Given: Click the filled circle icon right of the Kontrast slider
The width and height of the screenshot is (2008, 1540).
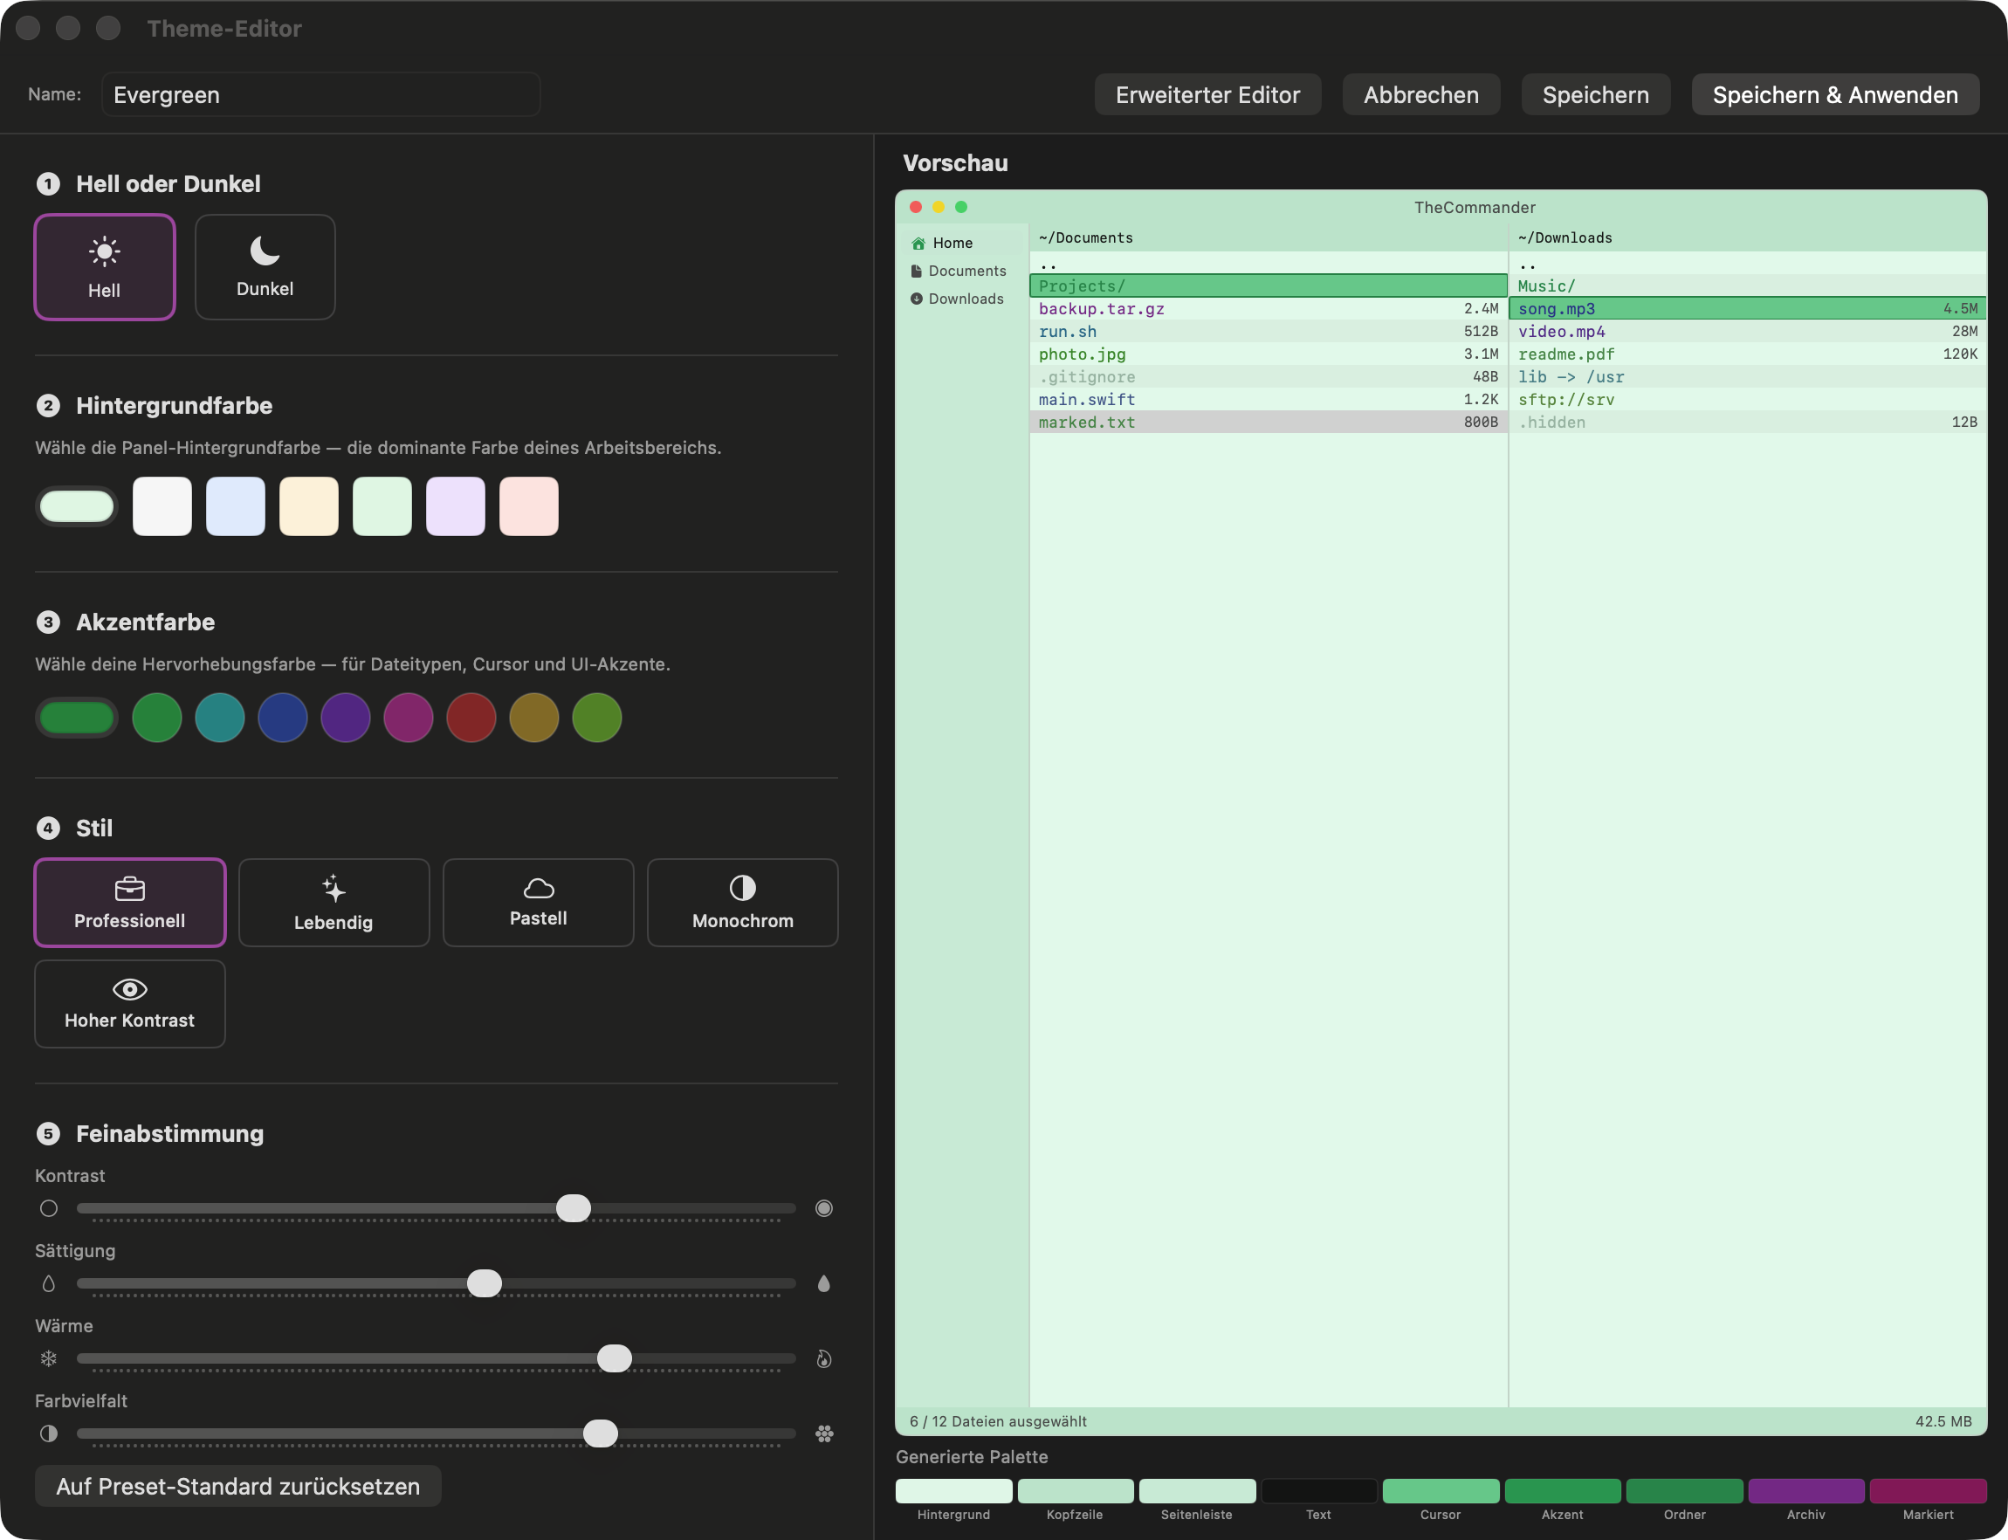Looking at the screenshot, I should (824, 1207).
